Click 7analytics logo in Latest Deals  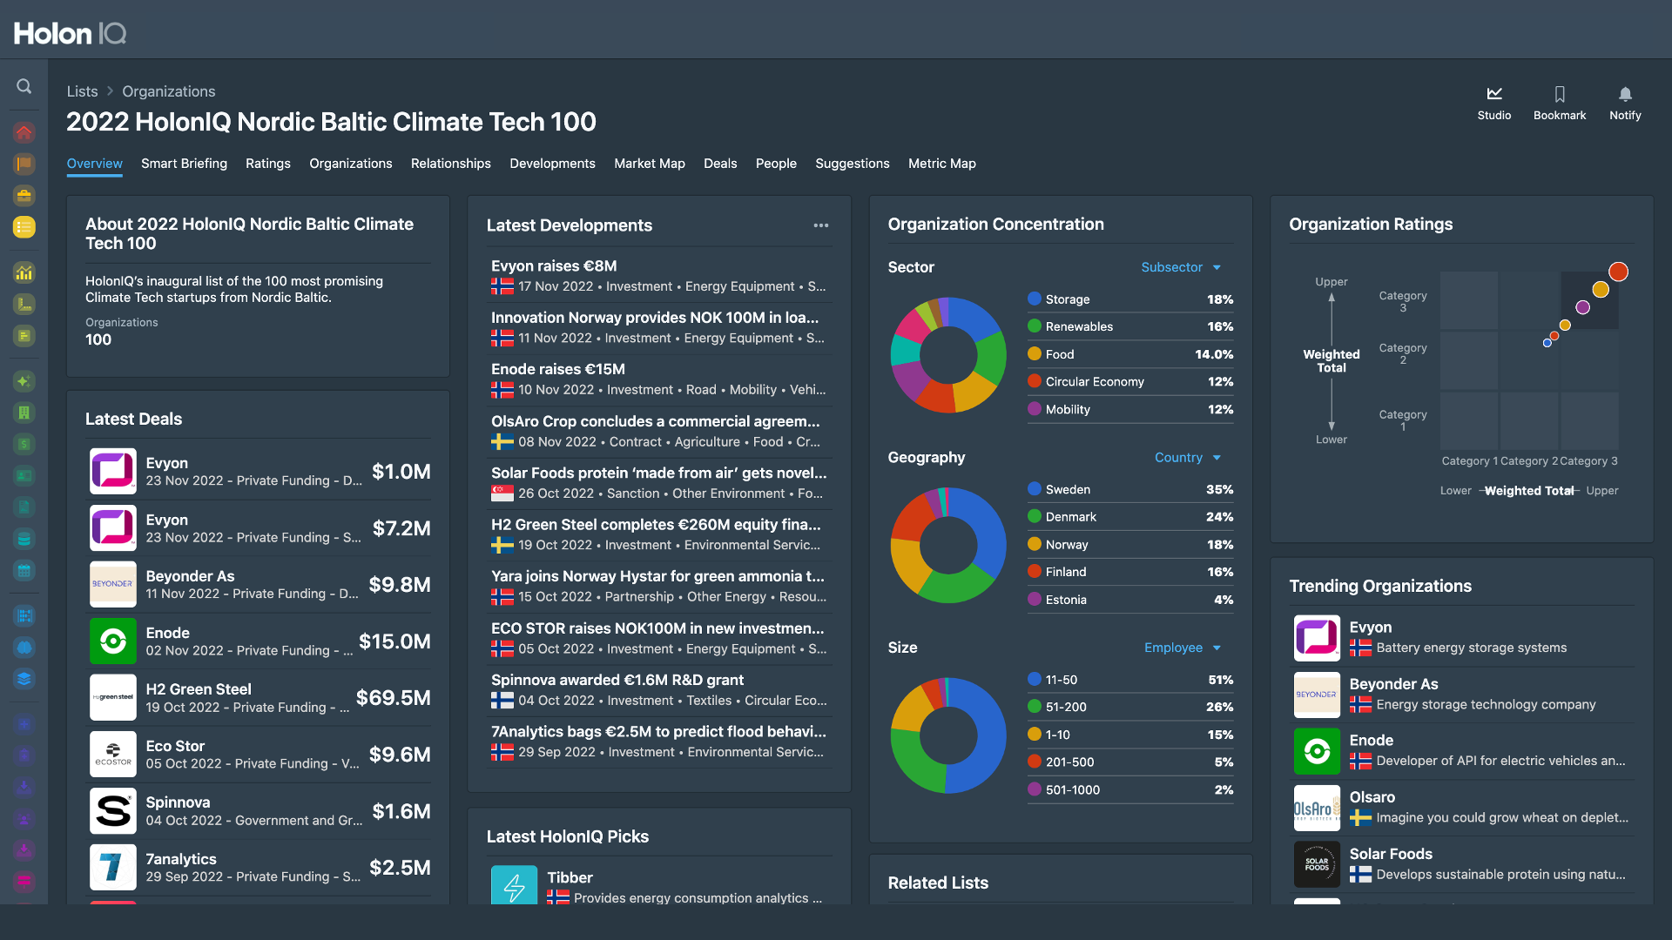(x=113, y=867)
